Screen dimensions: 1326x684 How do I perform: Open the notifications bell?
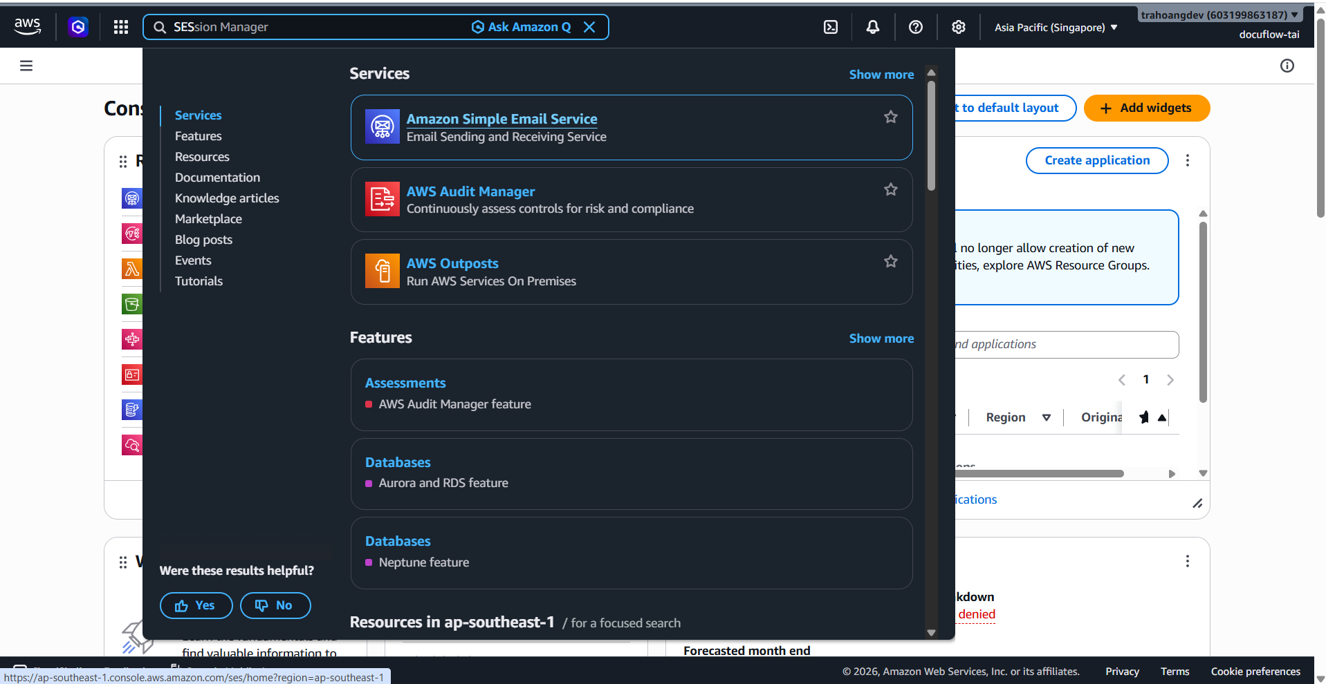(x=873, y=27)
